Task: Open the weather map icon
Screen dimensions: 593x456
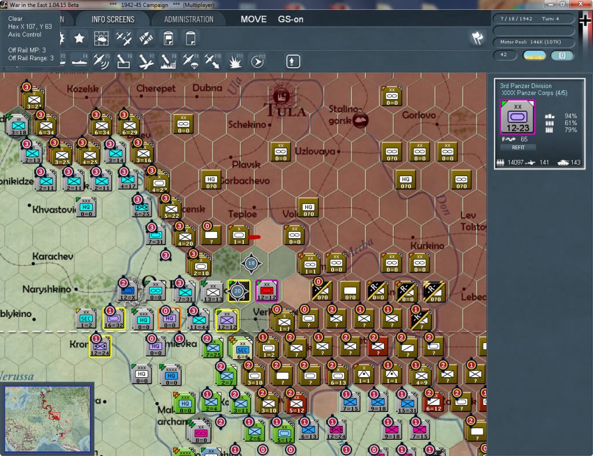Action: (101, 38)
